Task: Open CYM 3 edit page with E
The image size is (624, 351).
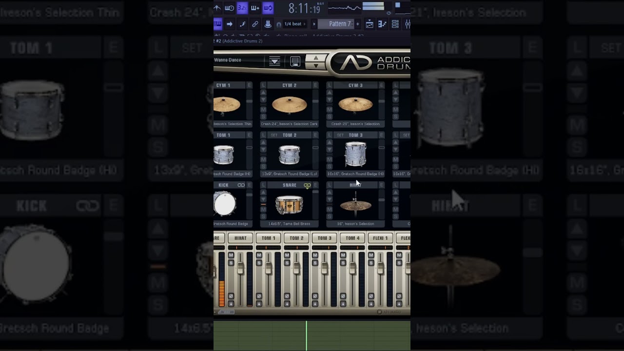Action: [382, 85]
